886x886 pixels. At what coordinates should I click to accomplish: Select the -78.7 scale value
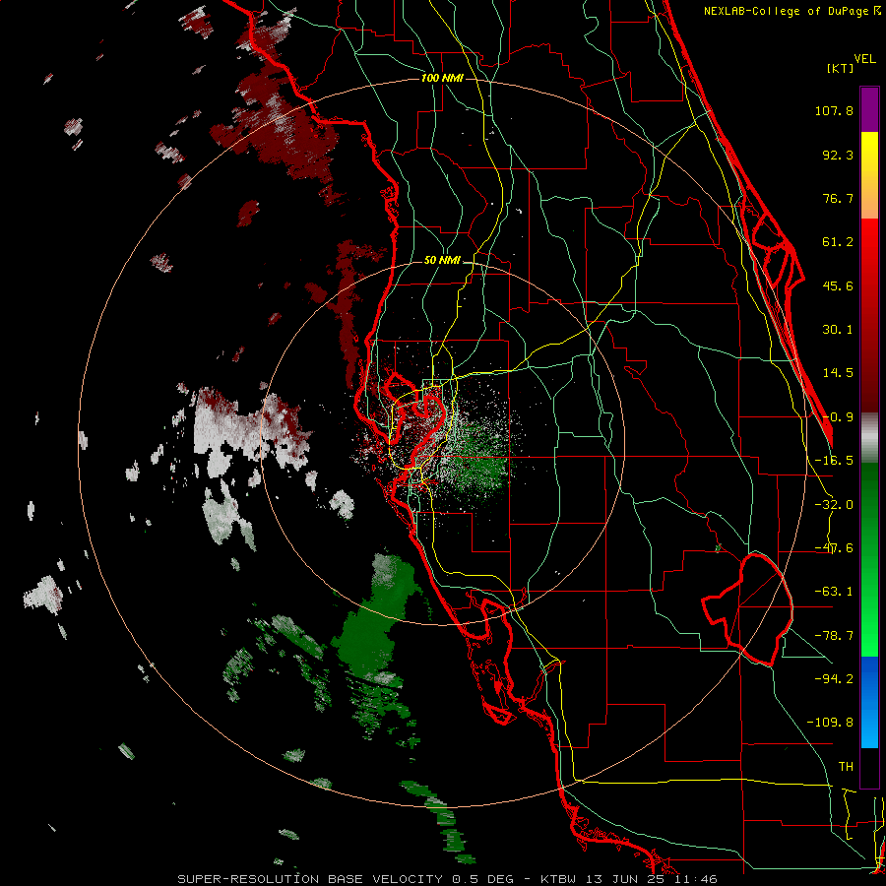point(834,636)
